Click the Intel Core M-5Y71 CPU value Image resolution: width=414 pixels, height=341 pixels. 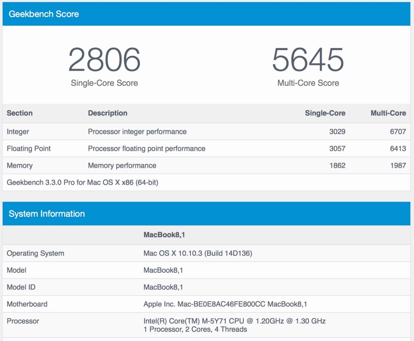click(234, 321)
